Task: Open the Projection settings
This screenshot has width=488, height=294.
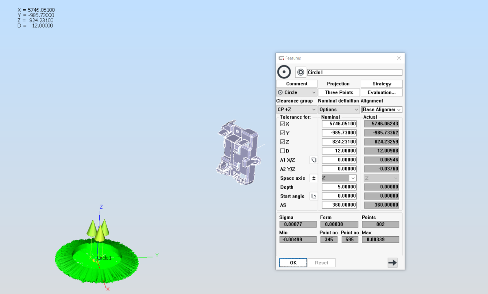Action: tap(338, 84)
